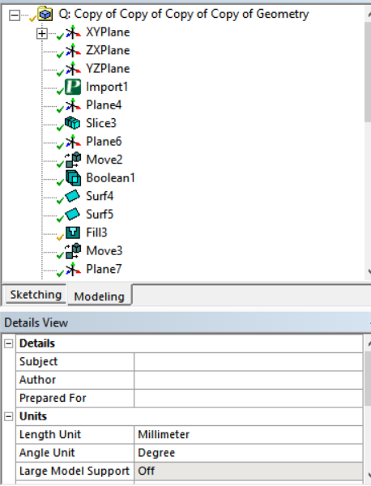Viewport: 371px width, 486px height.
Task: Click the Subject value field
Action: [x=248, y=362]
